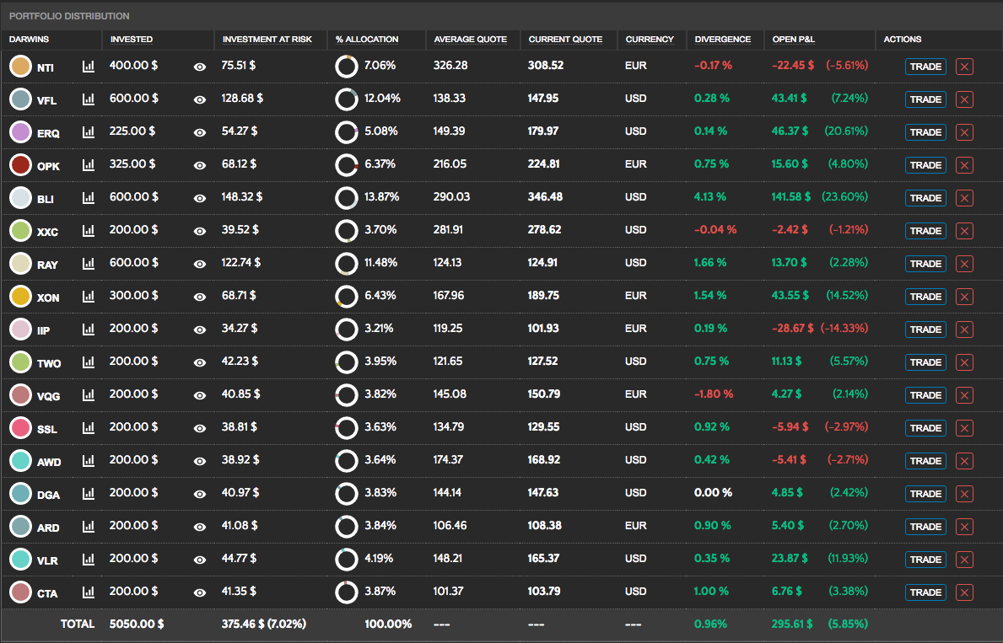Sort by the Open P&L column header

click(x=794, y=40)
